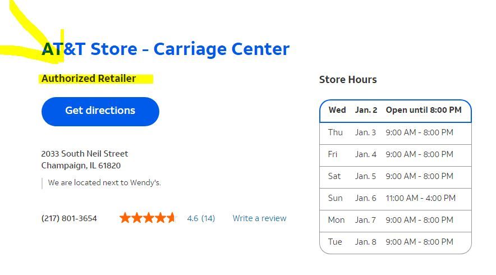This screenshot has width=496, height=275.
Task: Select the Fri Jan. 4 hours row
Action: click(x=395, y=154)
